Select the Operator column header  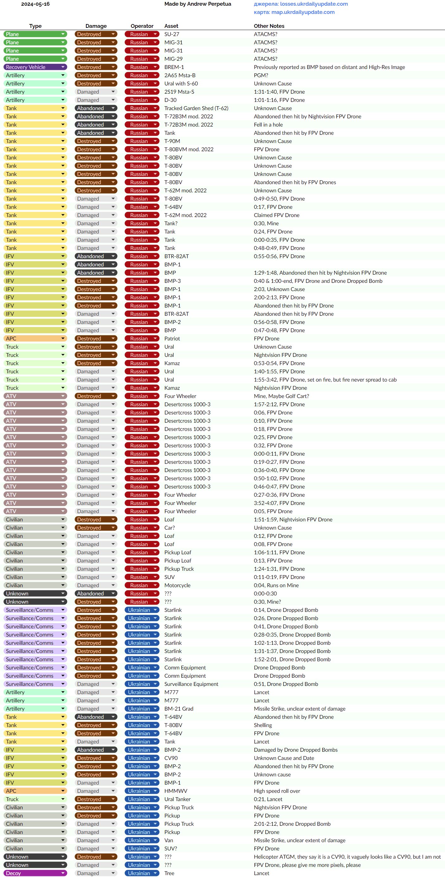coord(142,26)
